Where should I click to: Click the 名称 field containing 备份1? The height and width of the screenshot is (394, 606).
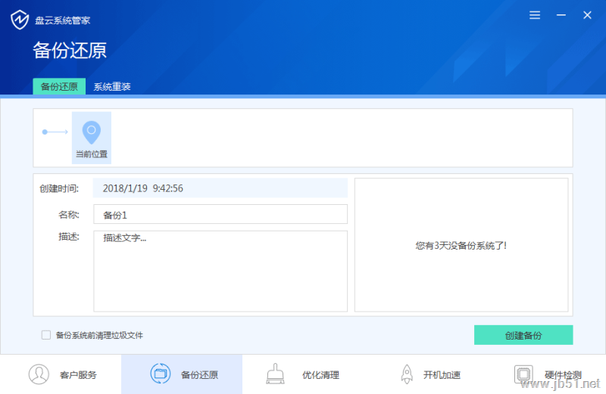tap(220, 214)
